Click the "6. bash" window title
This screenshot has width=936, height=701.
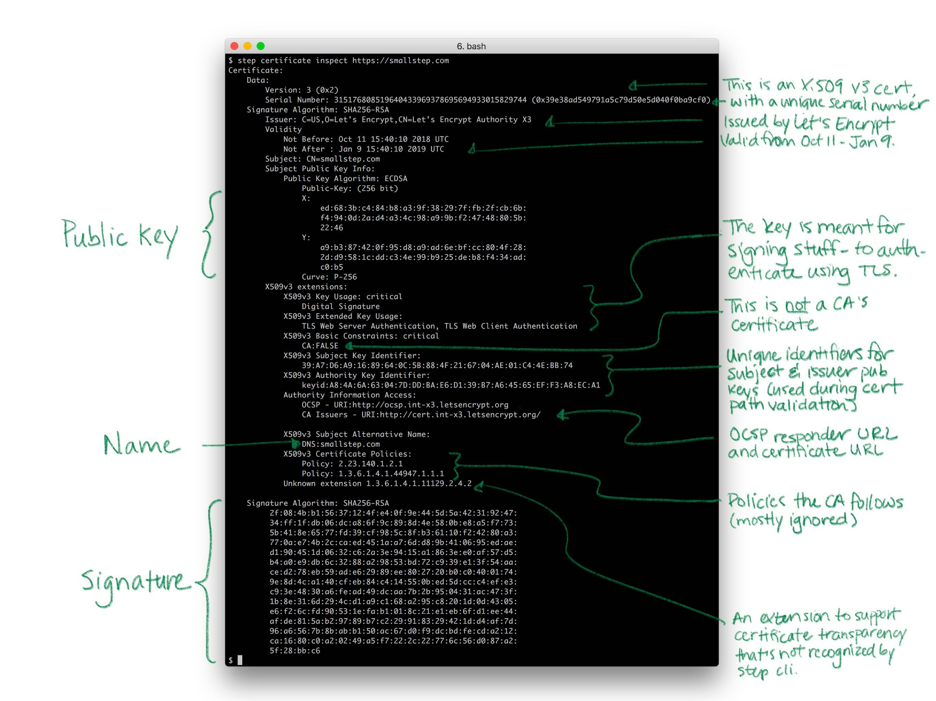coord(471,46)
